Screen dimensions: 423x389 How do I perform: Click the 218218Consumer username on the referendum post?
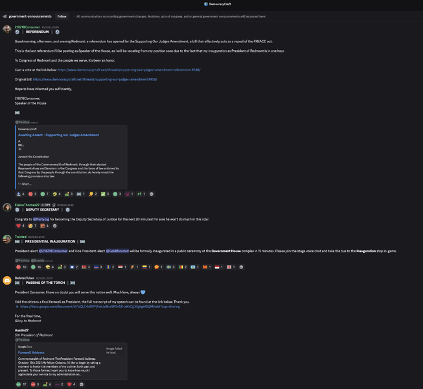click(27, 27)
